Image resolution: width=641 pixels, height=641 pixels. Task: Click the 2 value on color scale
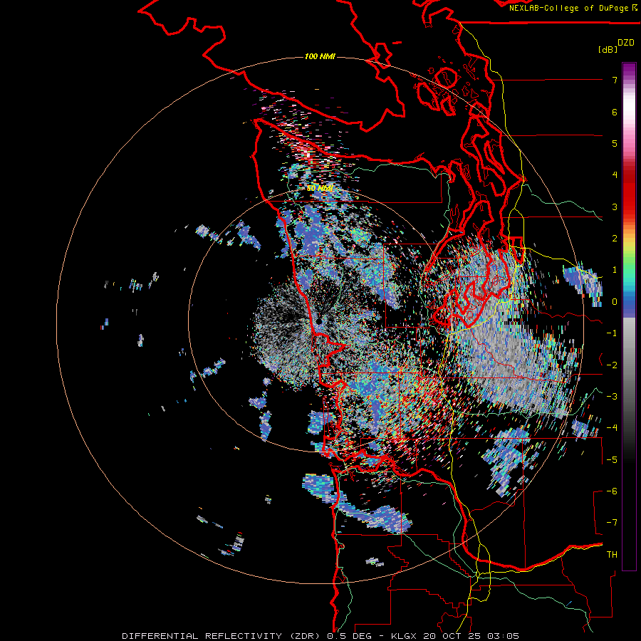click(x=615, y=239)
